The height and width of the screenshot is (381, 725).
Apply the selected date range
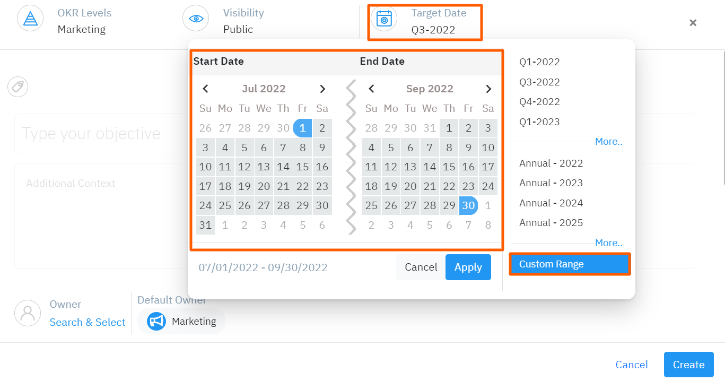pyautogui.click(x=468, y=267)
